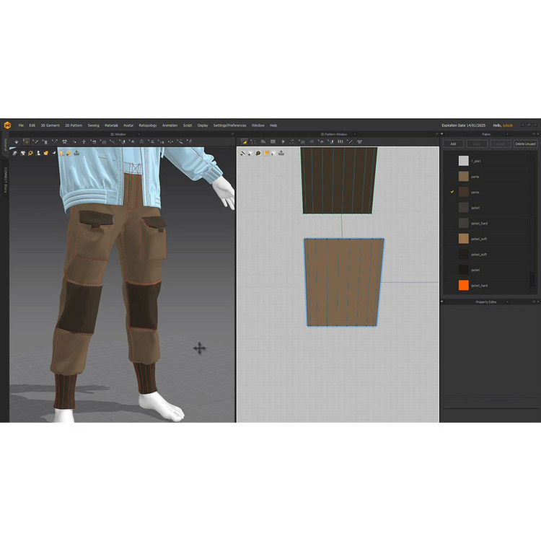
Task: Click first display icon inside the 2D pattern viewport
Action: (243, 153)
